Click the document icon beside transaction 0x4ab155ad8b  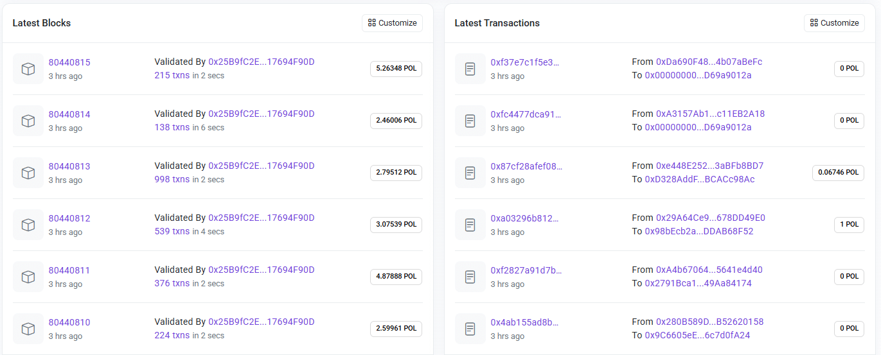(470, 329)
